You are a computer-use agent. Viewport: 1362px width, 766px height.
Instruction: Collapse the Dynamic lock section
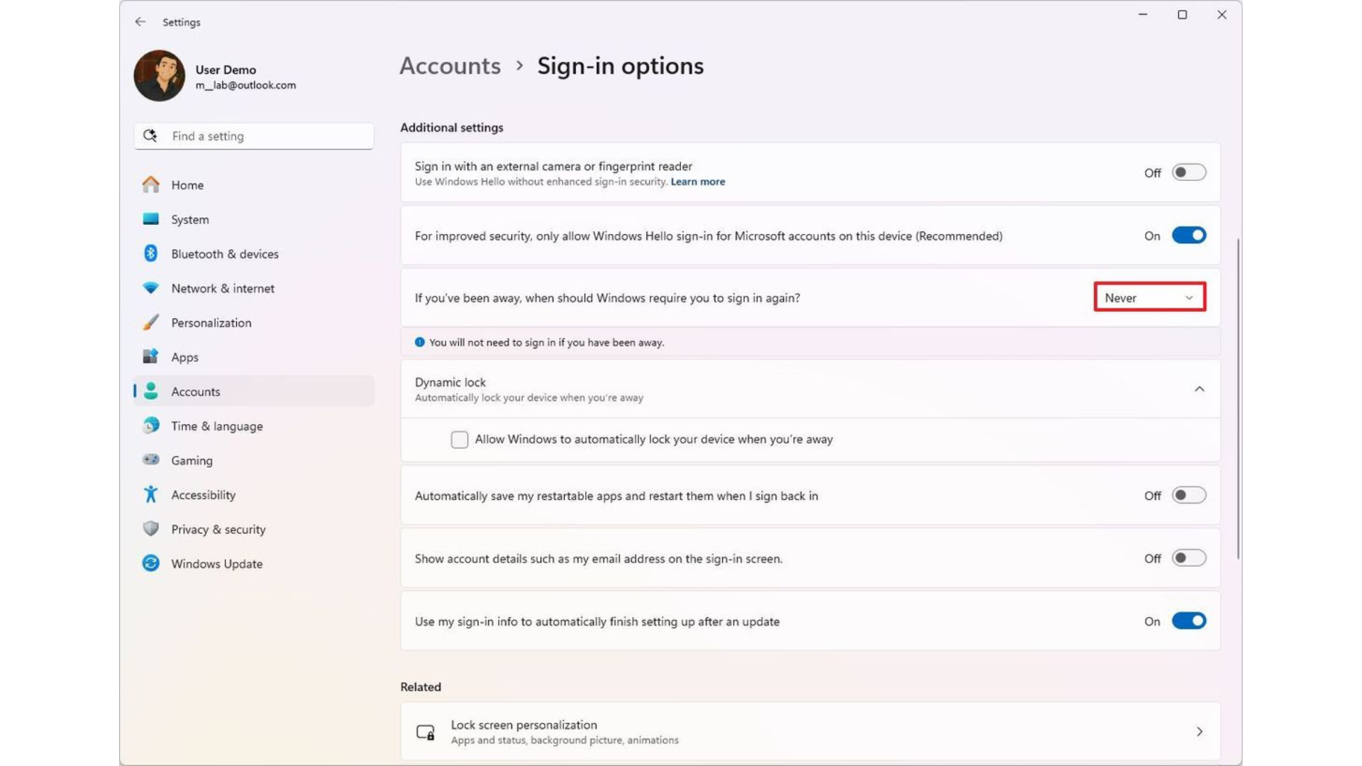click(1200, 389)
